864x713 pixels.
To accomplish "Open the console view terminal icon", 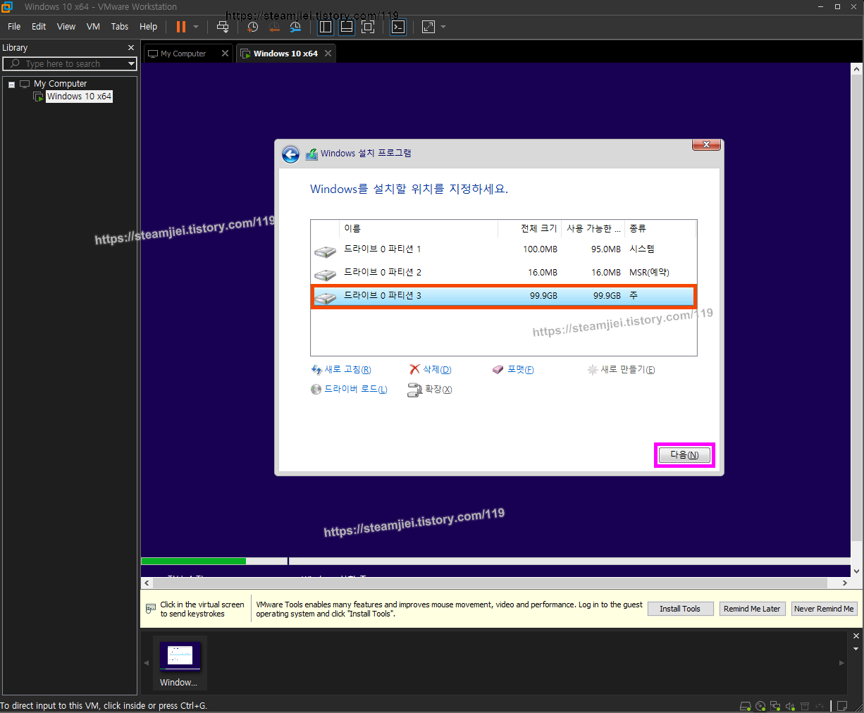I will [398, 27].
